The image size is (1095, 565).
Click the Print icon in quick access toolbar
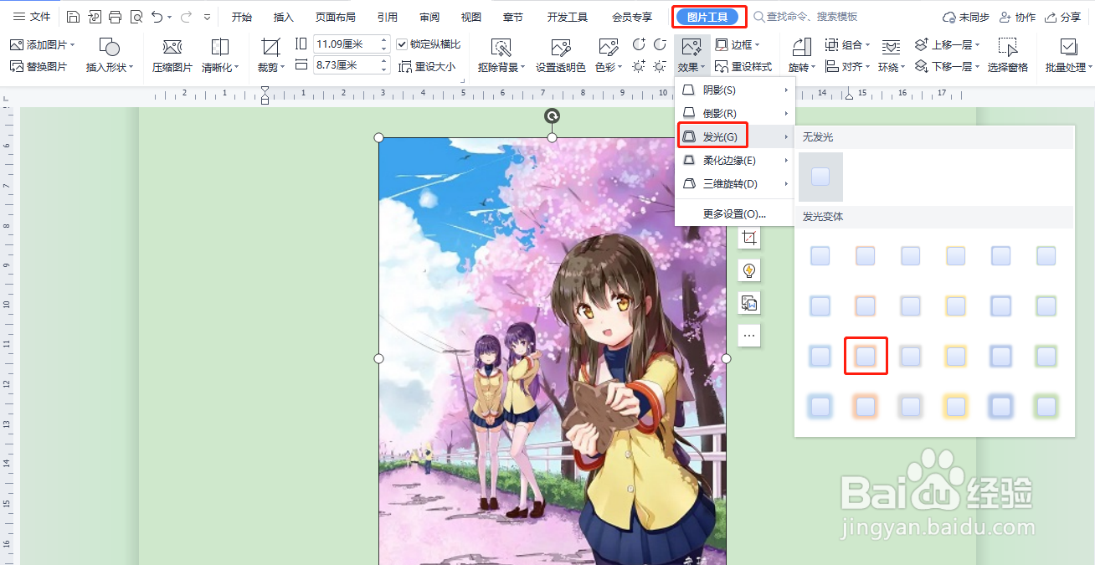coord(115,17)
